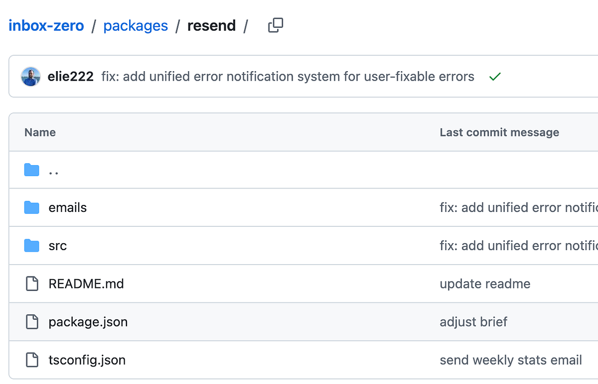Open the emails folder
Screen dimensions: 598x384
point(68,207)
